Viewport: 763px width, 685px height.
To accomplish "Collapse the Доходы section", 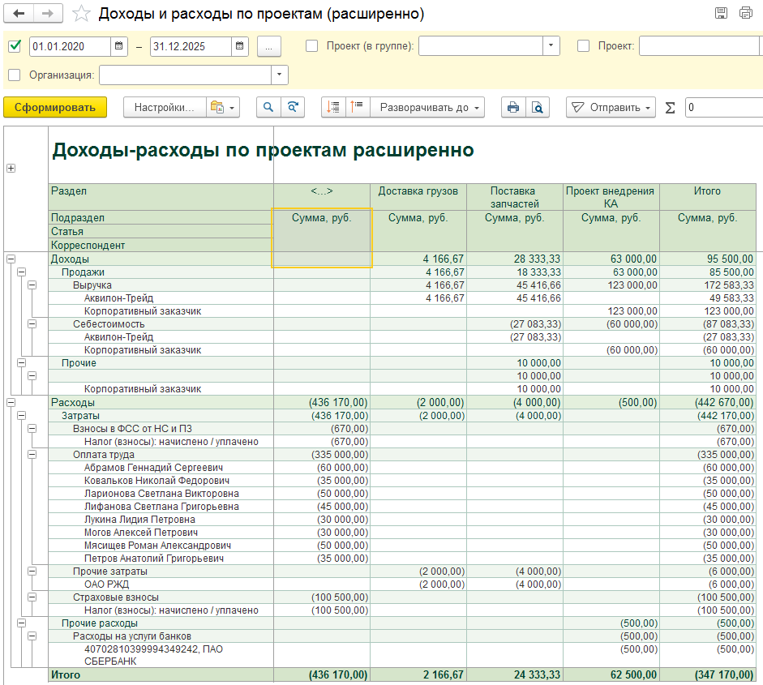I will click(11, 259).
